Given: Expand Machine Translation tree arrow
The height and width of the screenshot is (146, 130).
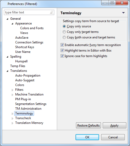Looking at the screenshot, I should click(12, 95).
